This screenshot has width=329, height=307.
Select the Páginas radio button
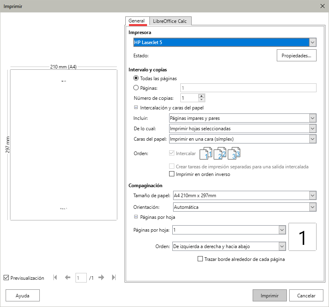pos(136,88)
